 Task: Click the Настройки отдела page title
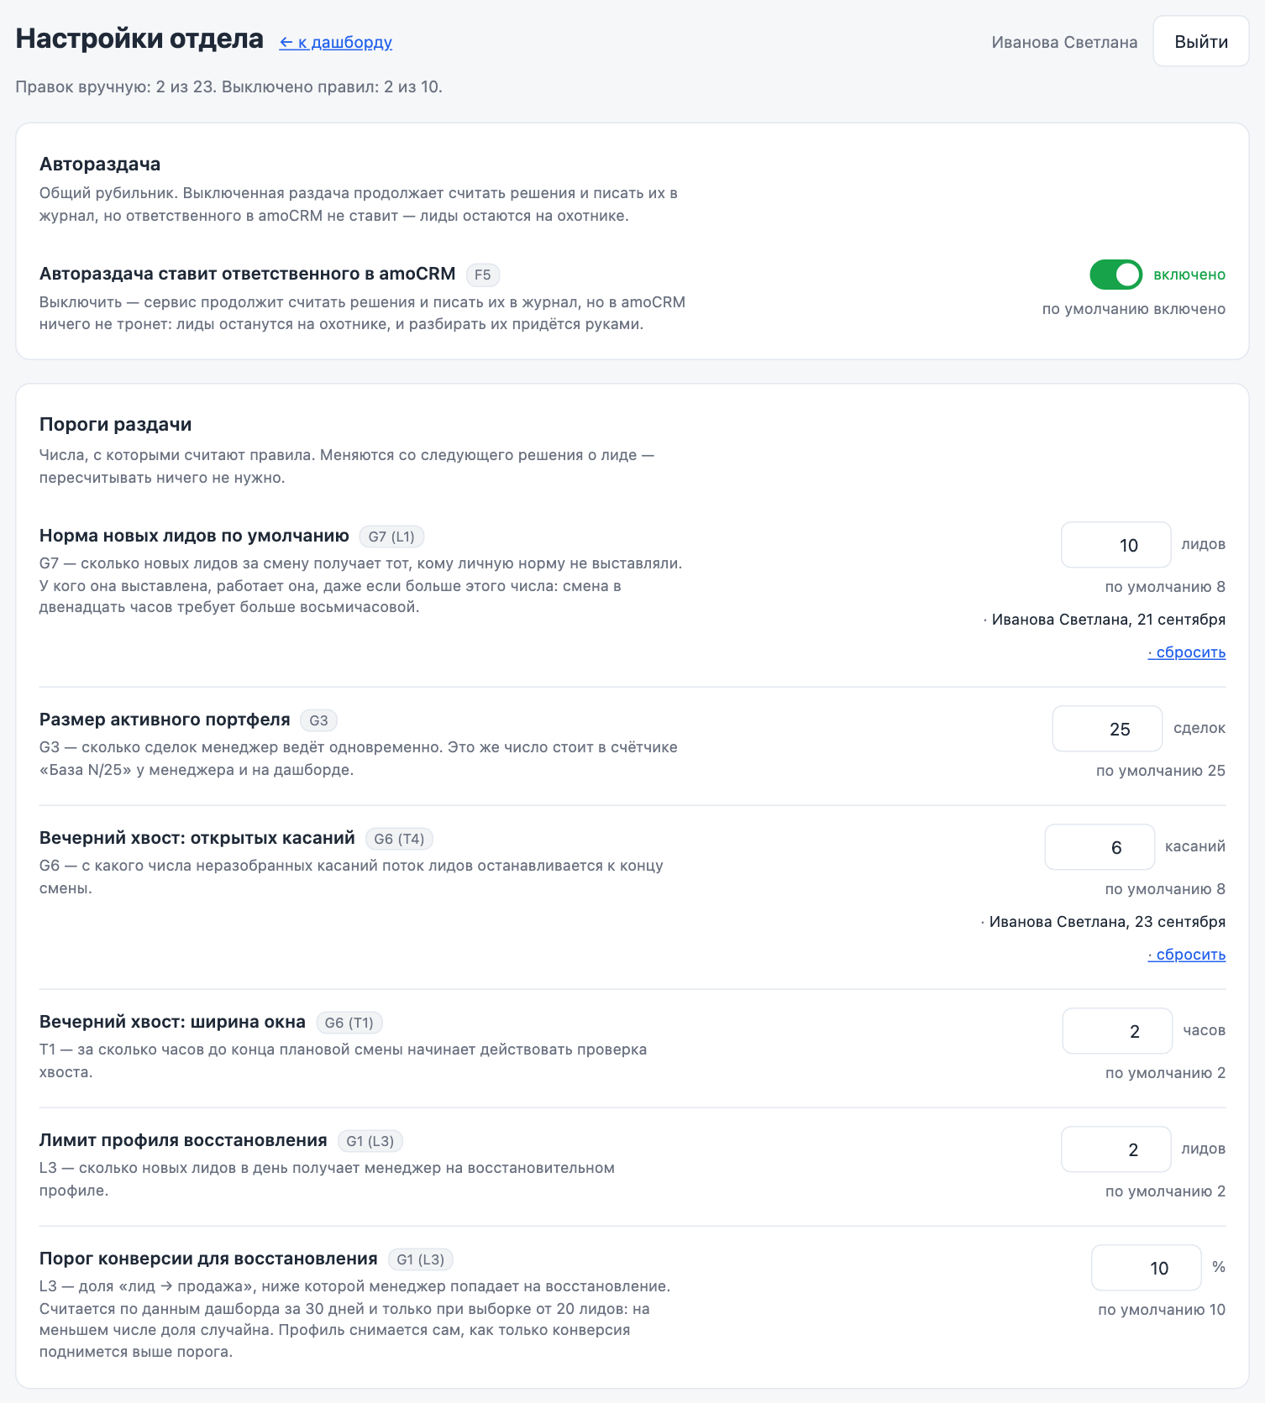139,39
